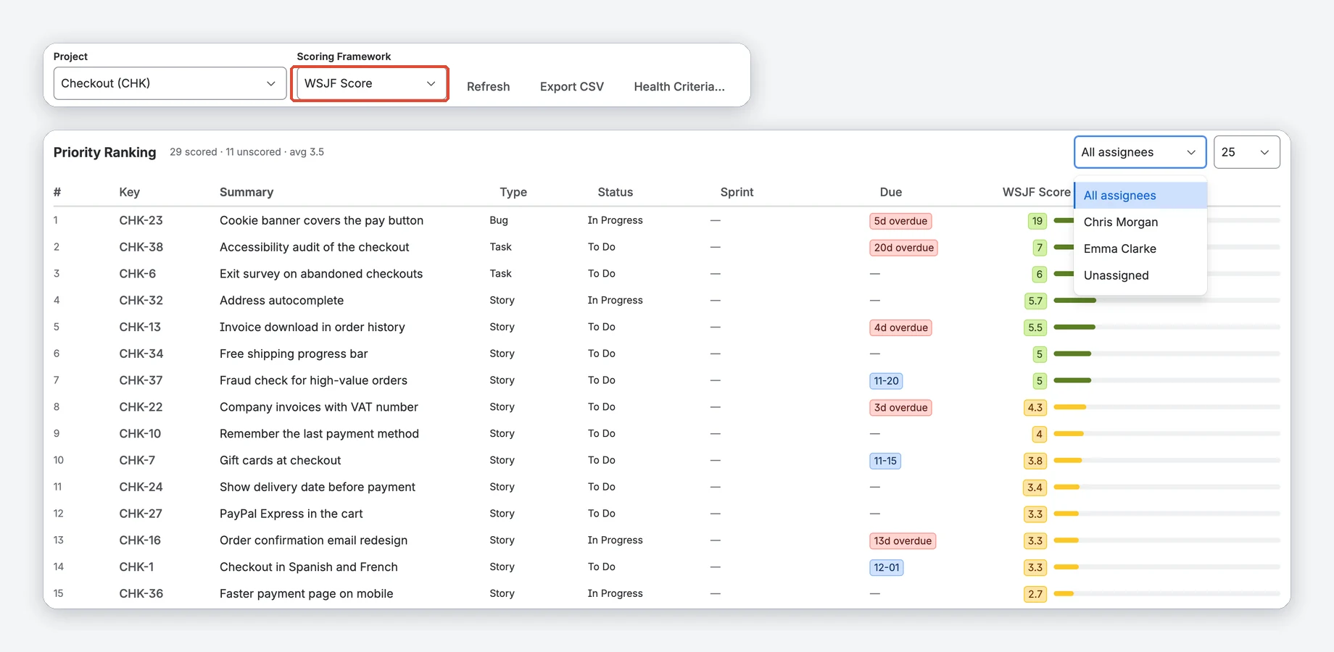The image size is (1334, 652).
Task: Click Export CSV
Action: pyautogui.click(x=571, y=87)
